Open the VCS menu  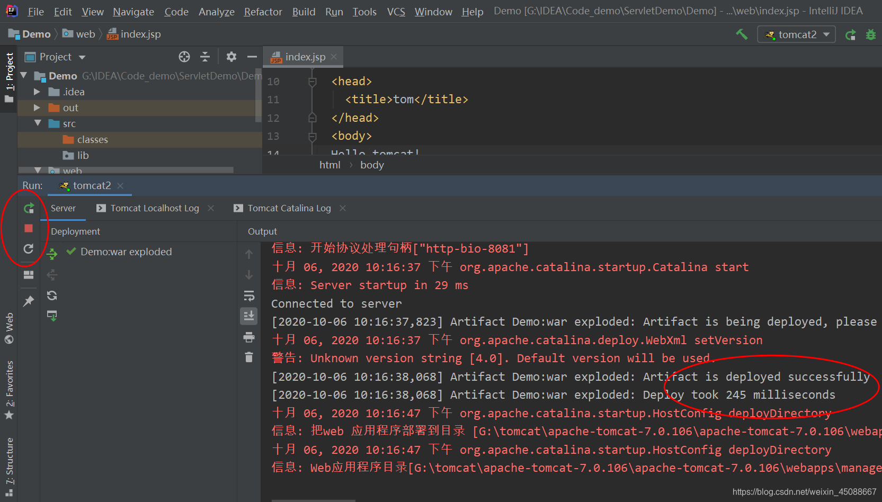tap(396, 12)
